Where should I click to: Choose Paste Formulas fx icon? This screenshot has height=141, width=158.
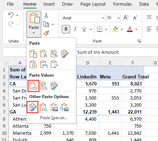[x=44, y=54]
